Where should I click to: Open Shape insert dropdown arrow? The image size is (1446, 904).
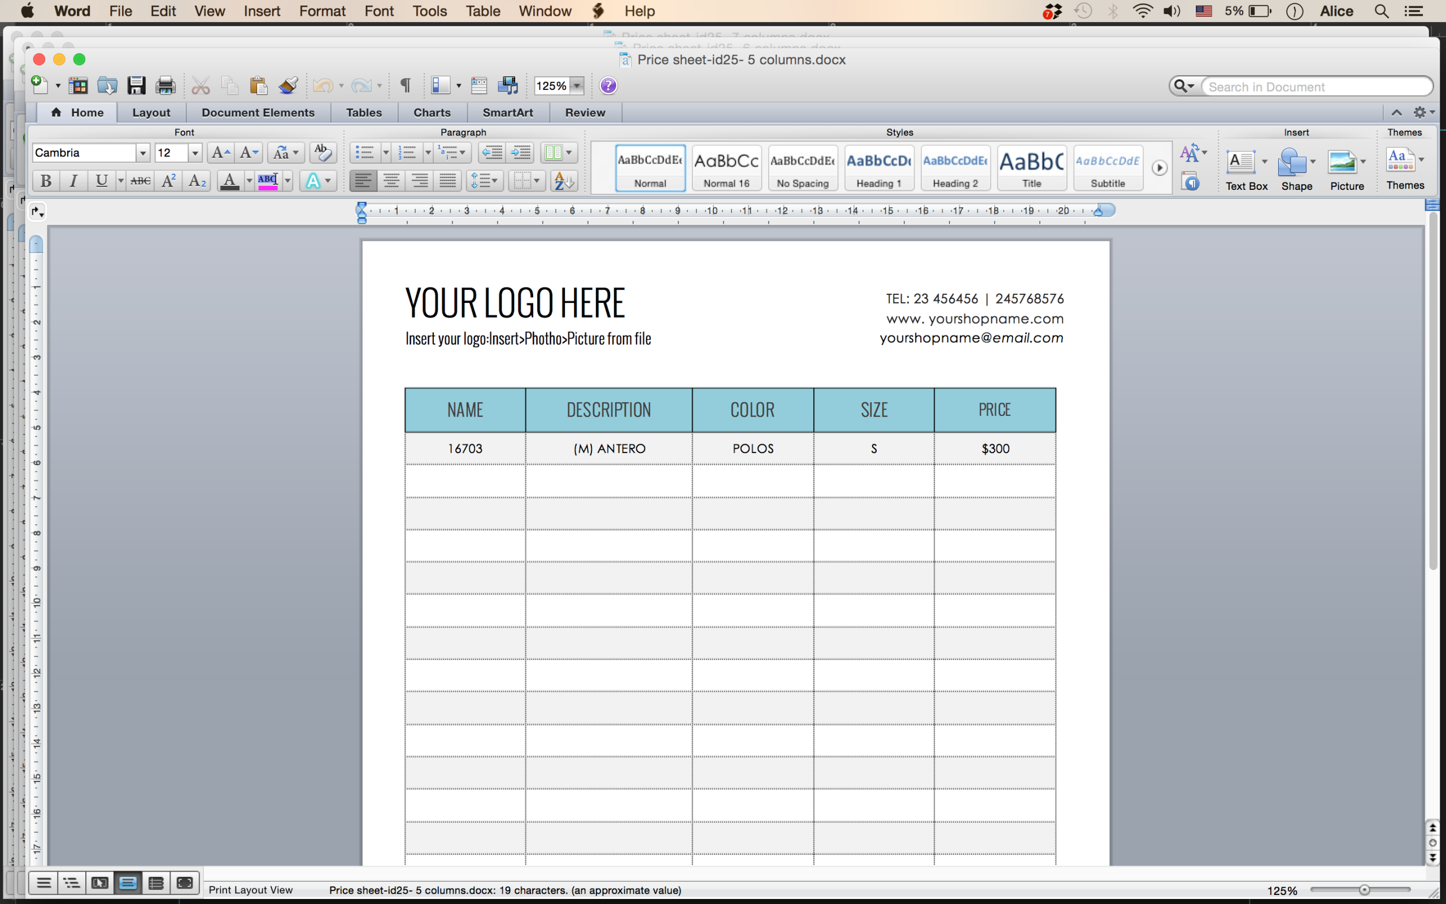1313,162
